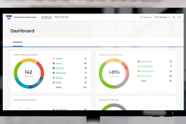
Task: Switch to Vehicle Health nav item
Action: [61, 17]
